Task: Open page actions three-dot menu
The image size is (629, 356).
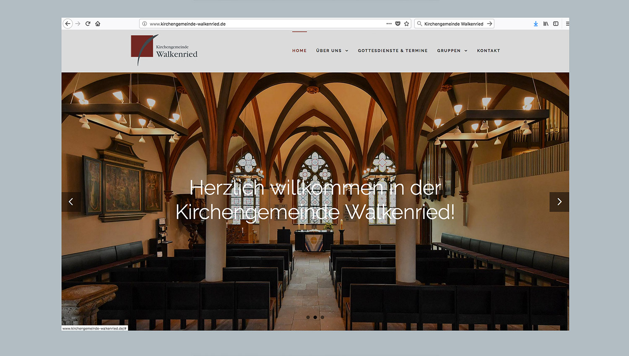Action: click(389, 24)
